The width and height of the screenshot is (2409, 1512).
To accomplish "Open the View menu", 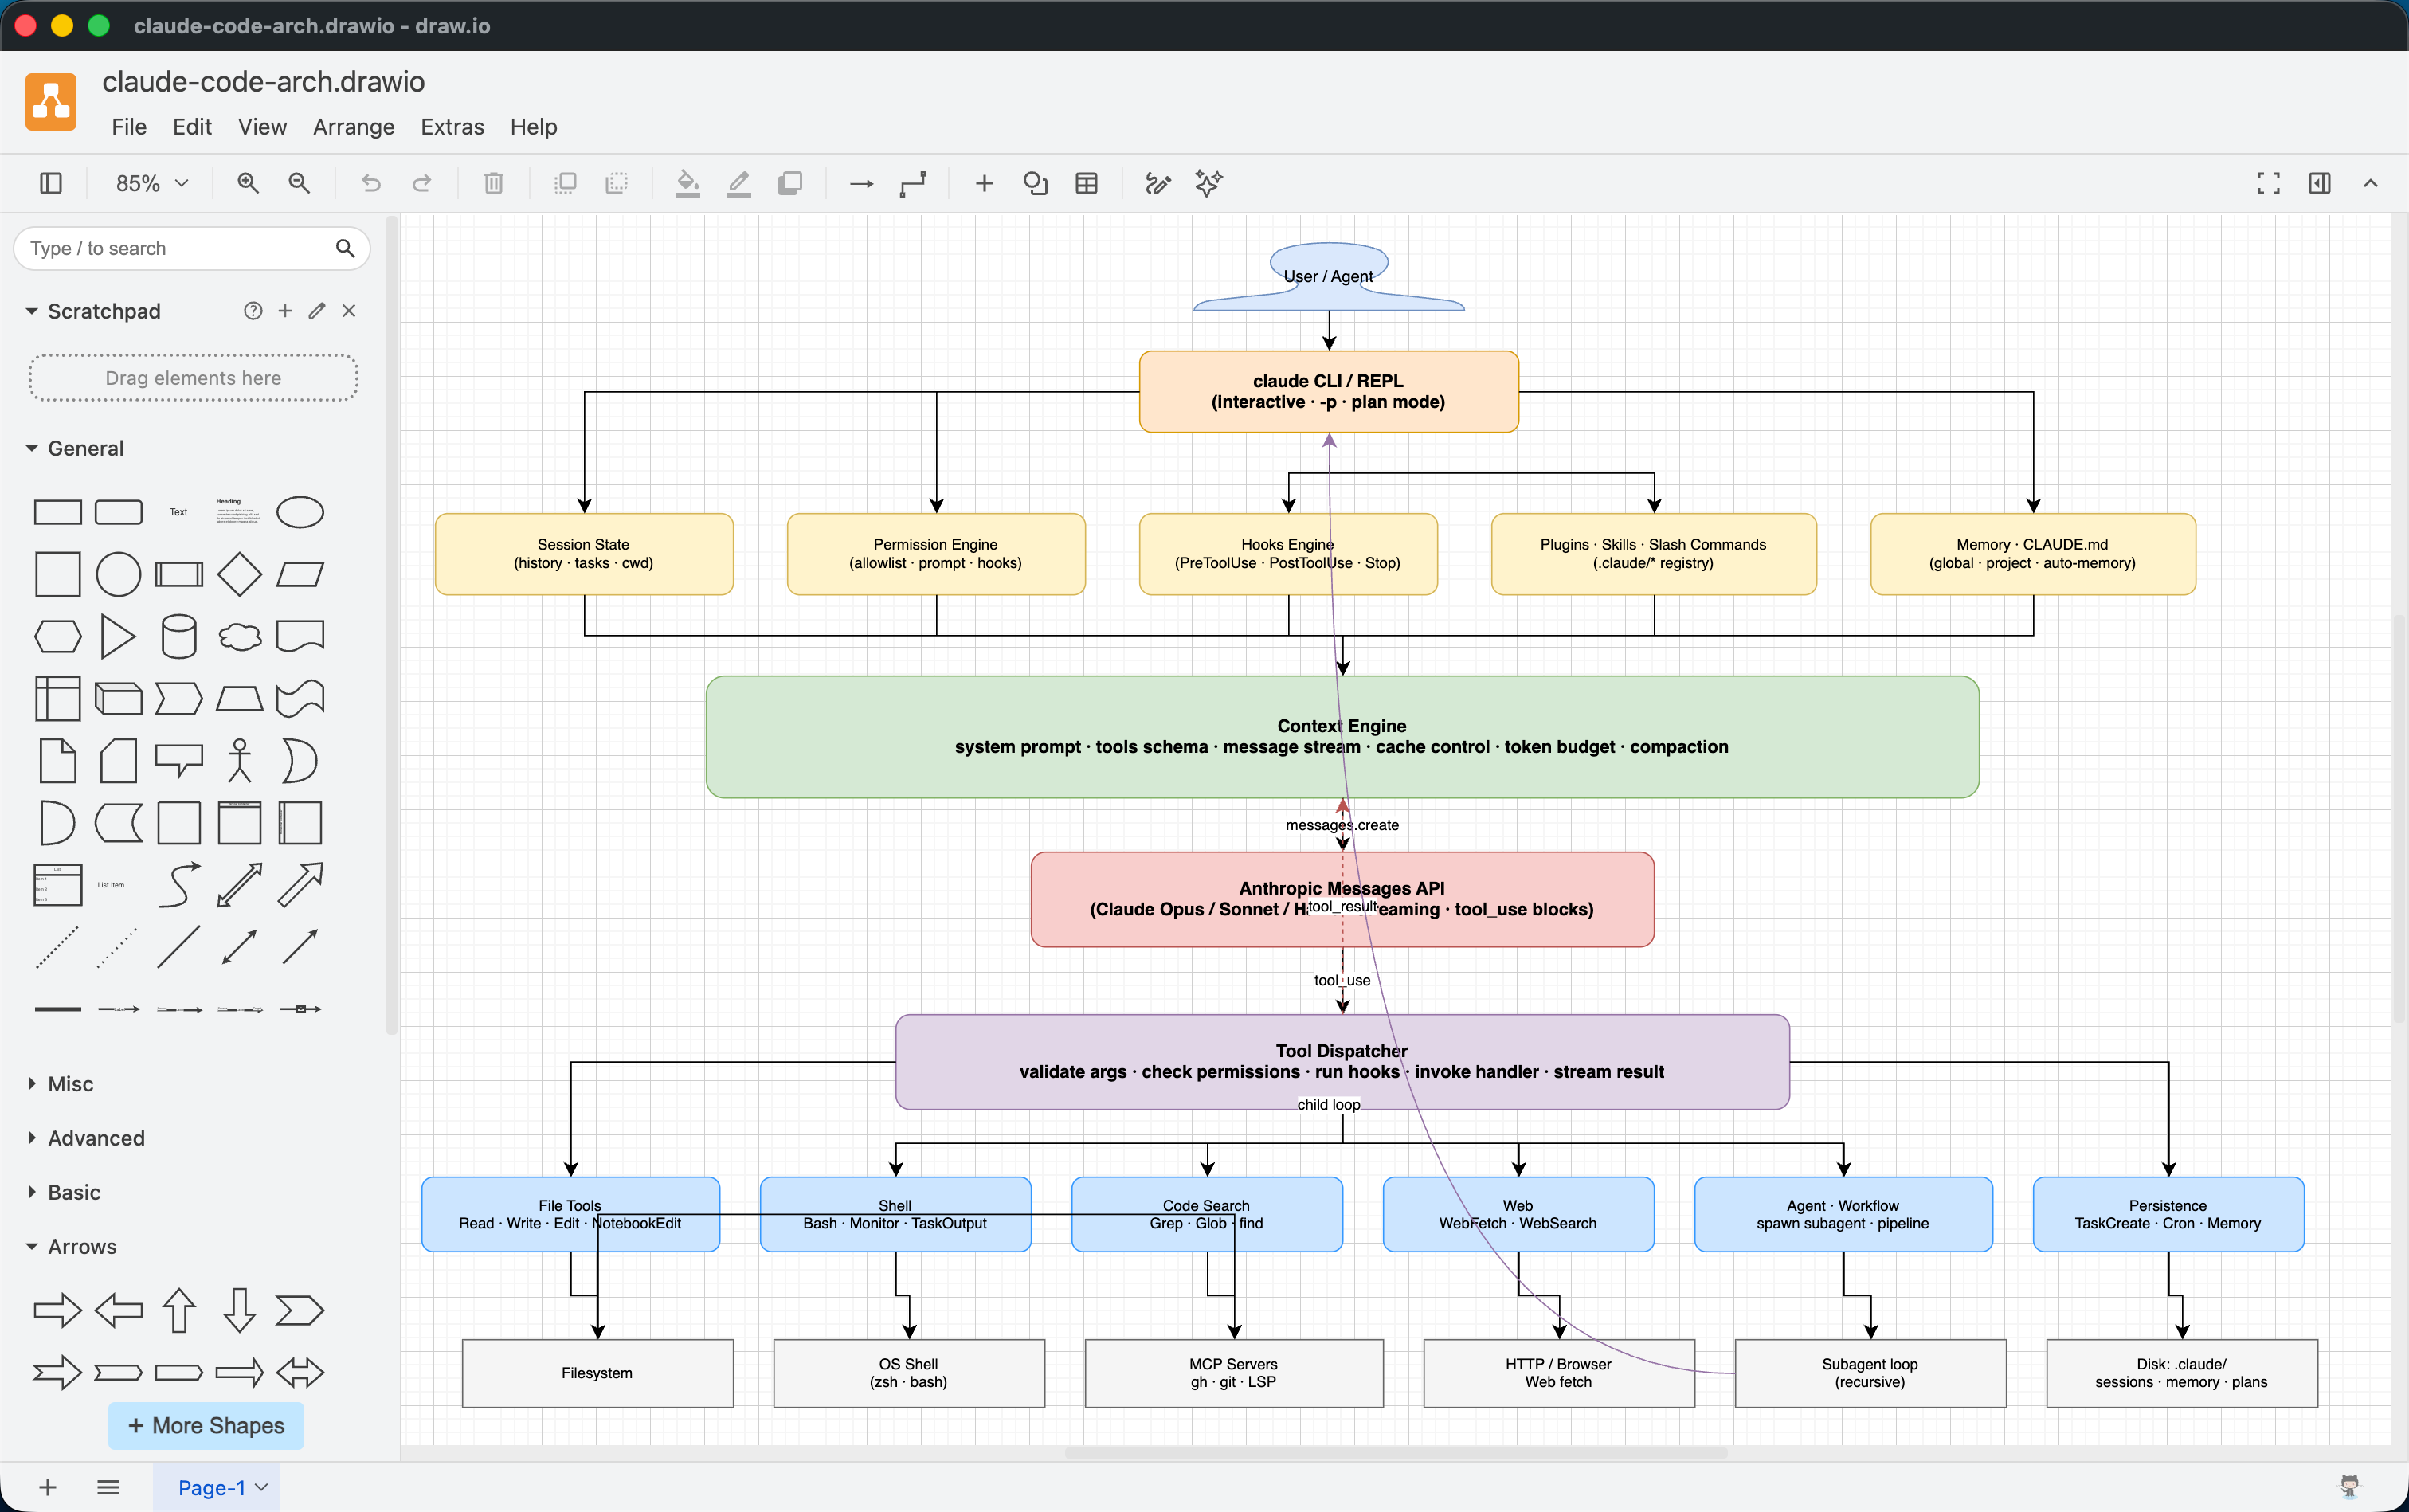I will click(262, 127).
